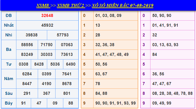Open the XSMB THỨ 2 link
This screenshot has height=109, width=196.
click(x=71, y=6)
